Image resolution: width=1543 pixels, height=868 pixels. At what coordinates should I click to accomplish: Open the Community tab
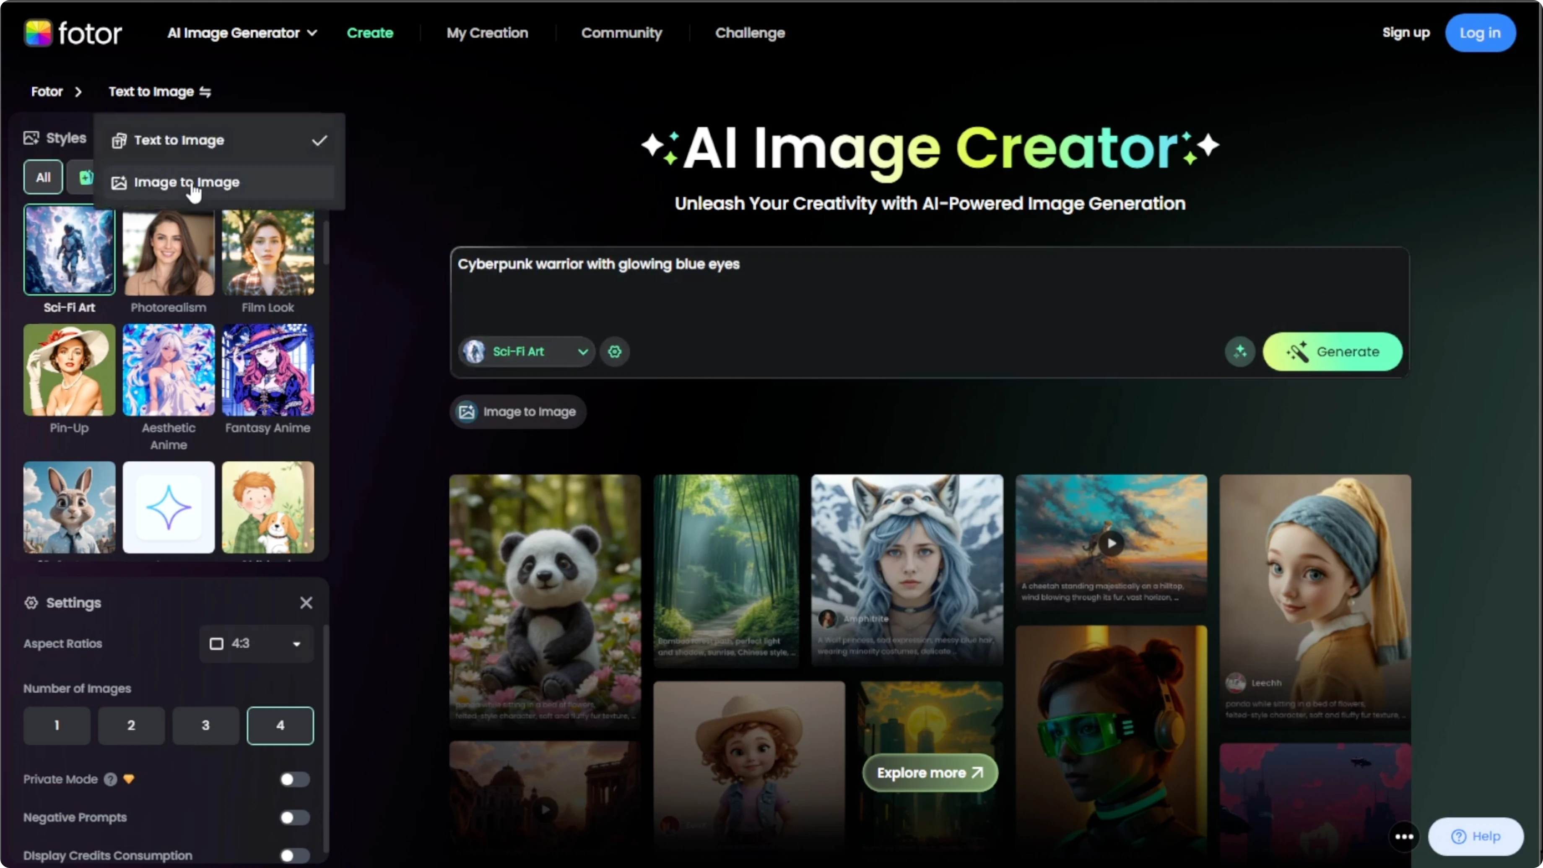[621, 33]
